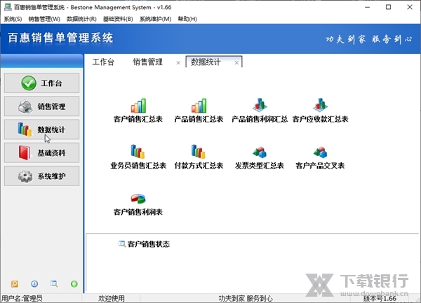This screenshot has height=303, width=421.
Task: Switch to the 销售管理 tab
Action: point(147,62)
